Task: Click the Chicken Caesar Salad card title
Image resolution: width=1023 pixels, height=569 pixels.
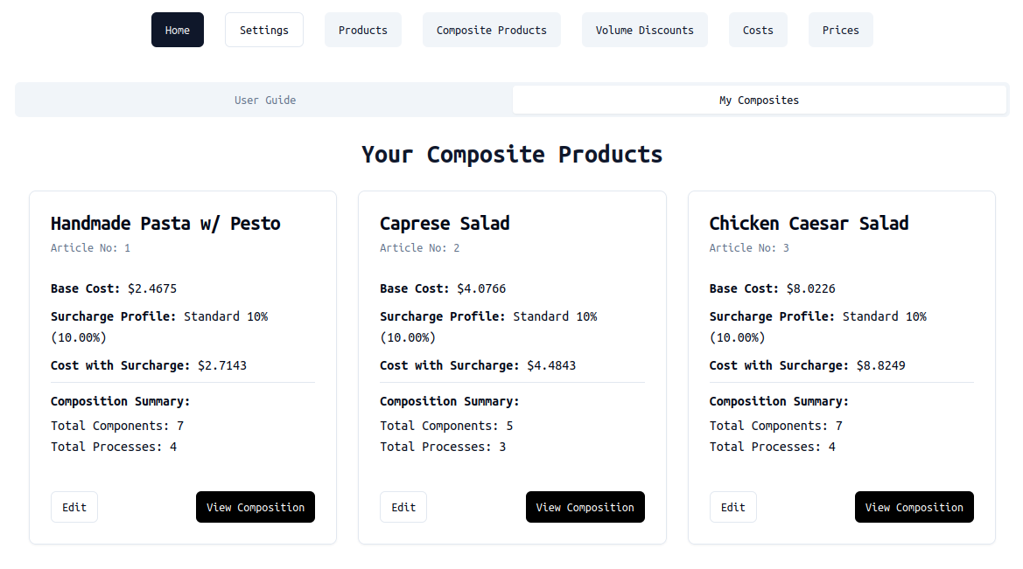Action: click(x=809, y=223)
